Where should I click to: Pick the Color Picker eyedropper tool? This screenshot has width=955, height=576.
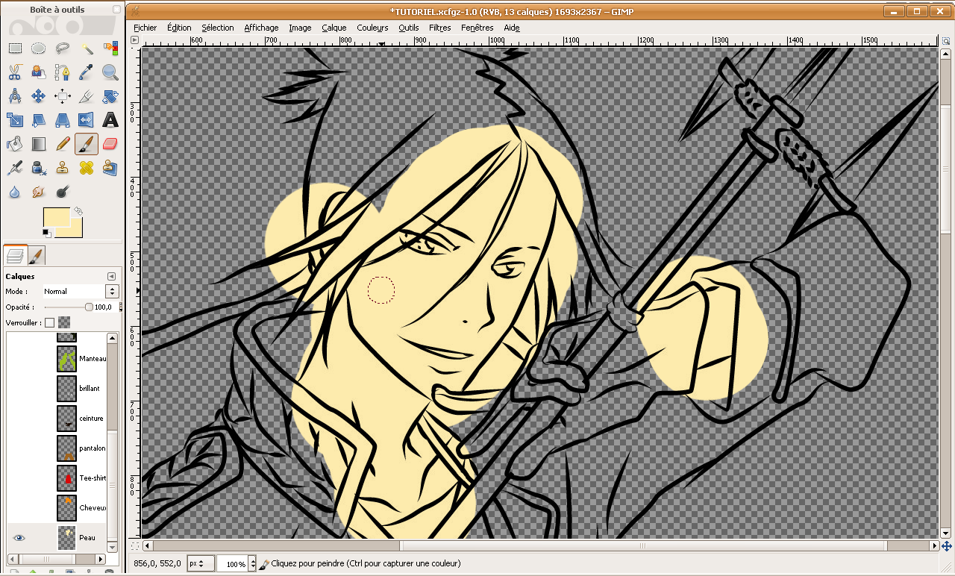point(87,72)
